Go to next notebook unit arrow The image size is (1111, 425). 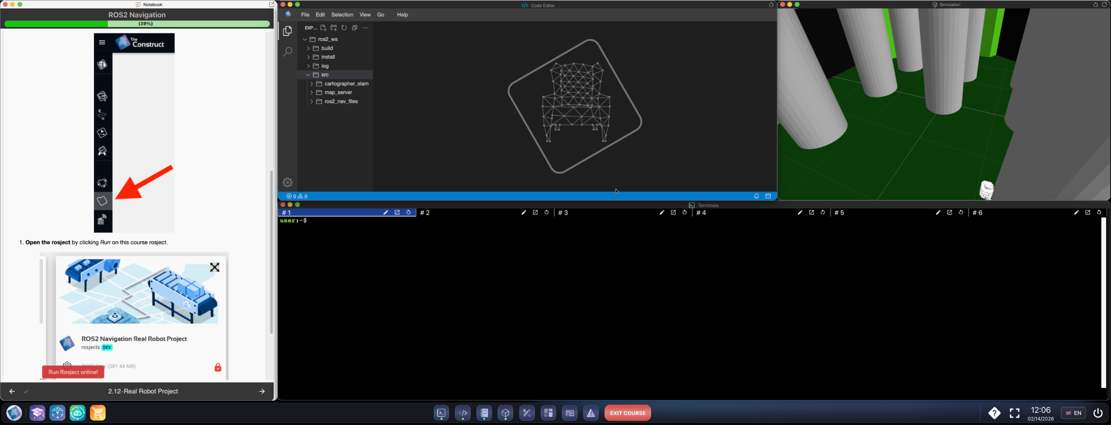tap(262, 392)
